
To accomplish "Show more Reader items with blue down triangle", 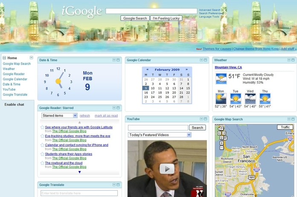I will click(x=79, y=172).
